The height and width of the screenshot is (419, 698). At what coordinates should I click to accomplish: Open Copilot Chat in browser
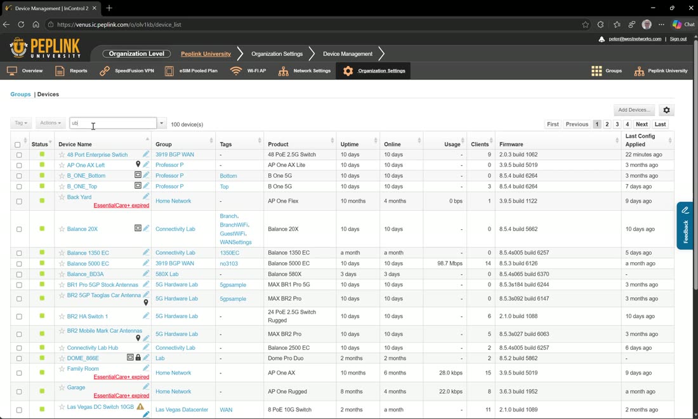683,25
